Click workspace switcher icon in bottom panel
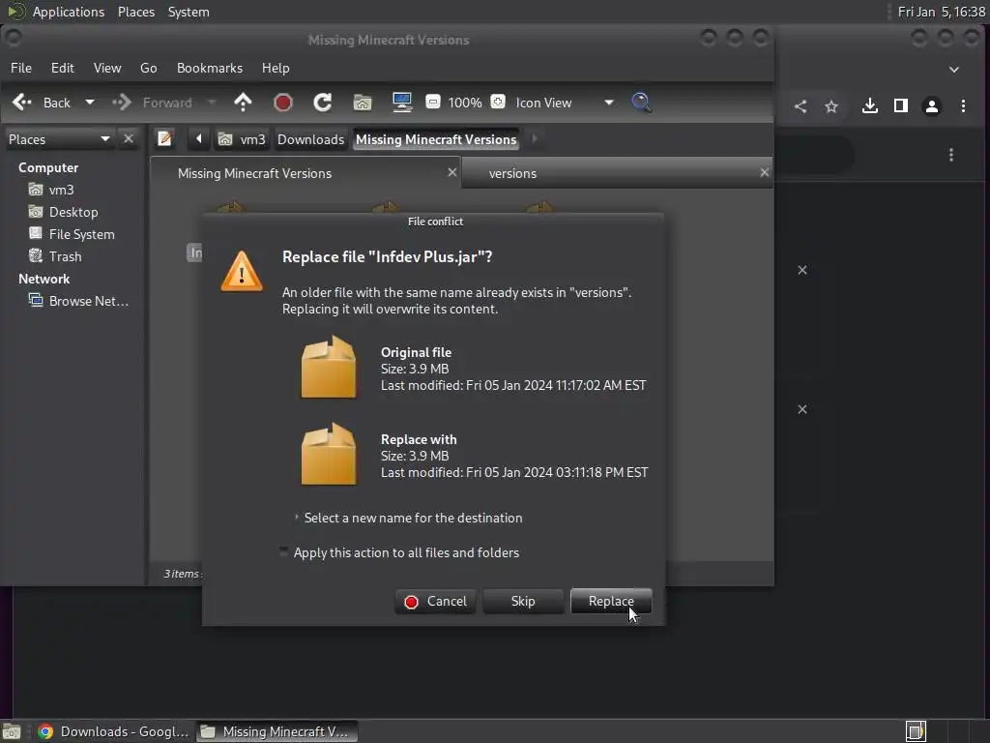 point(916,731)
